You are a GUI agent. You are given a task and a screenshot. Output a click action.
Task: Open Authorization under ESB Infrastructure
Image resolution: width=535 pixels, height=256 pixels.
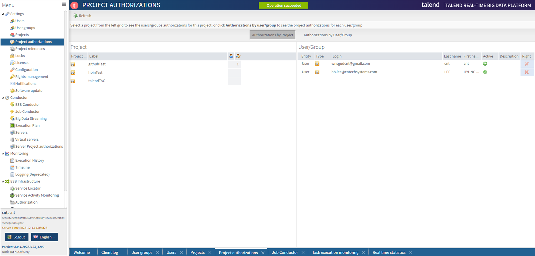[26, 202]
